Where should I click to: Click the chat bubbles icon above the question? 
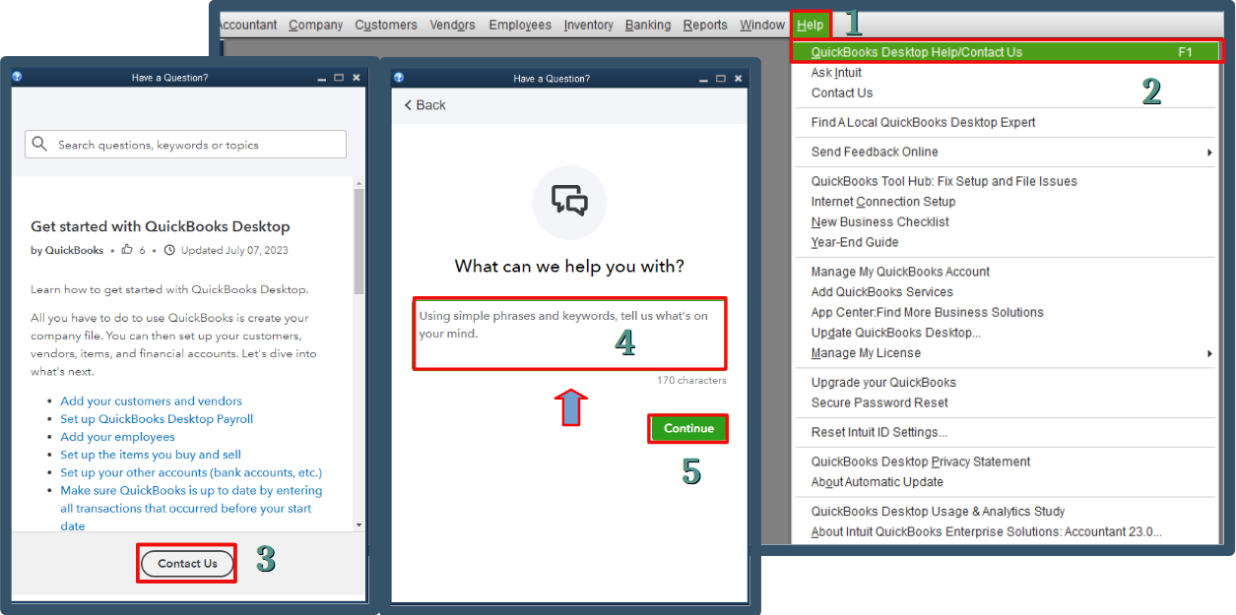(569, 202)
